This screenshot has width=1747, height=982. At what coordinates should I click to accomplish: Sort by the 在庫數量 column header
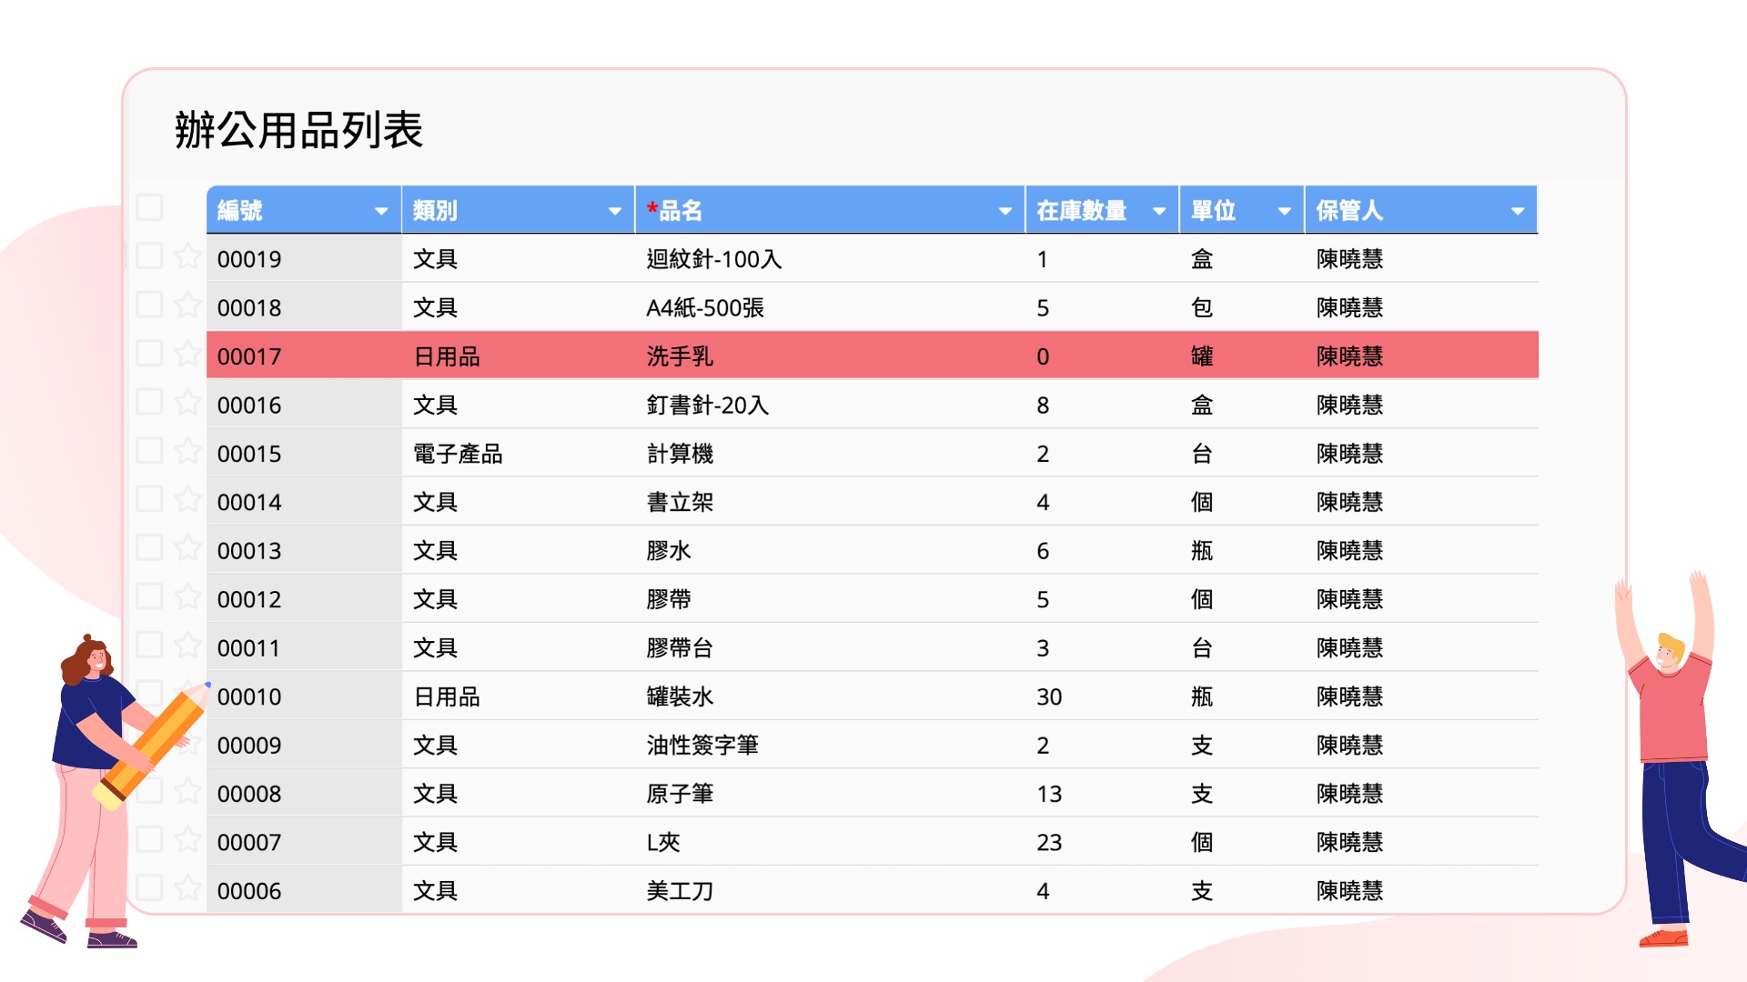(x=1082, y=211)
